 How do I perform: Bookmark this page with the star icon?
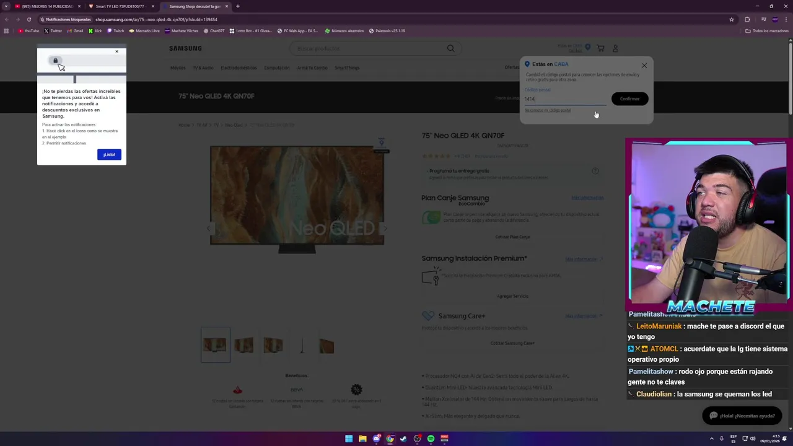click(732, 19)
